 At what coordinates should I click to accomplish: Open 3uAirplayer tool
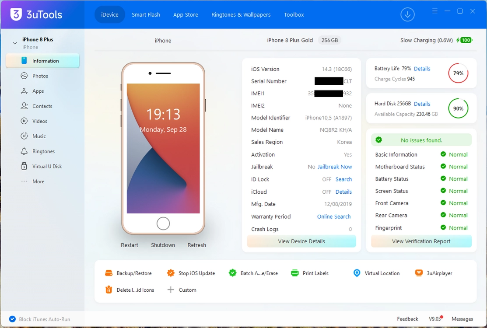point(434,273)
